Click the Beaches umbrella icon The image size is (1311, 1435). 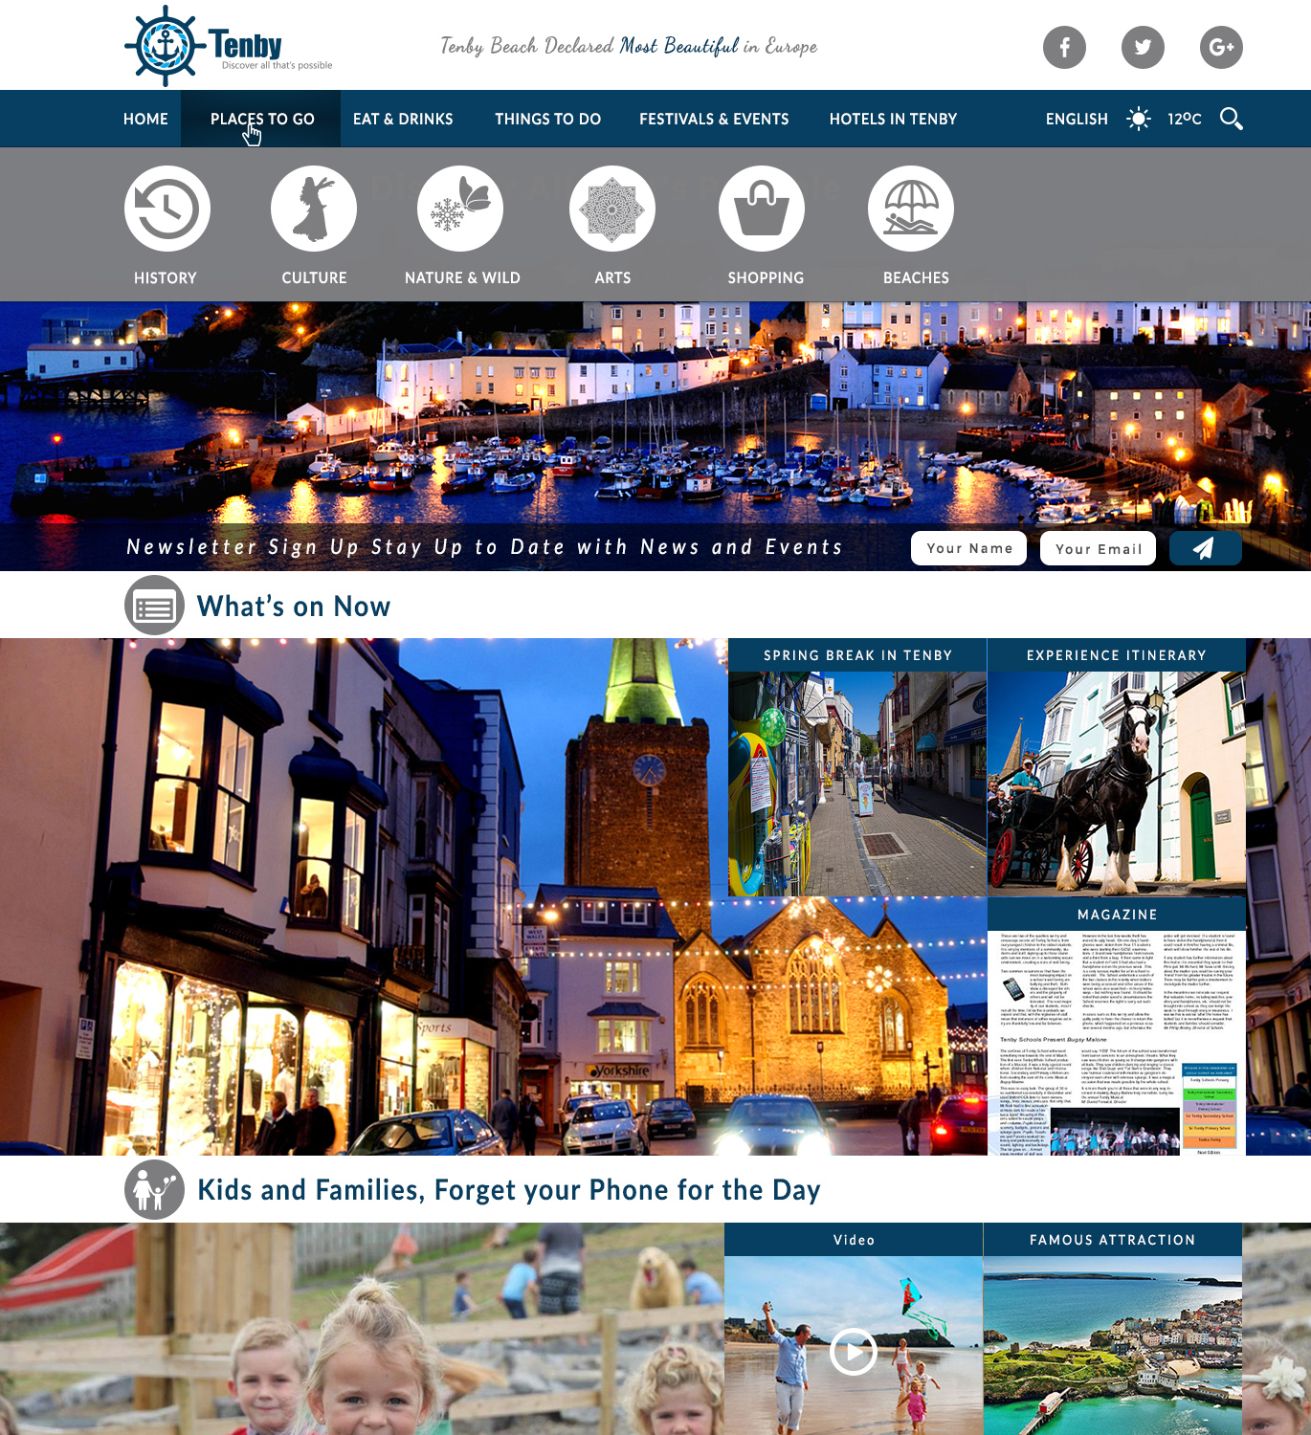tap(911, 209)
